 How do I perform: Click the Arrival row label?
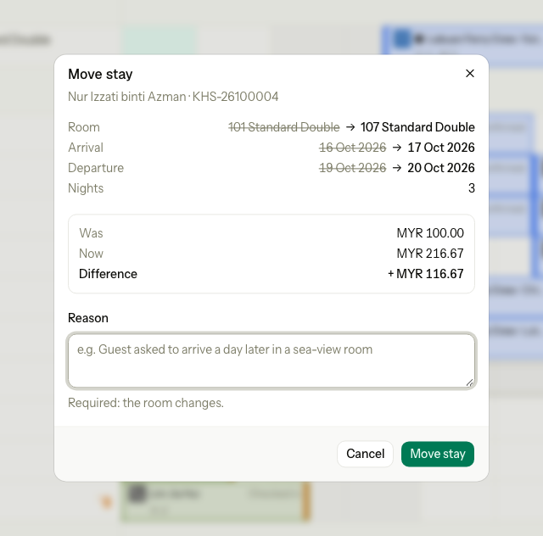(86, 148)
